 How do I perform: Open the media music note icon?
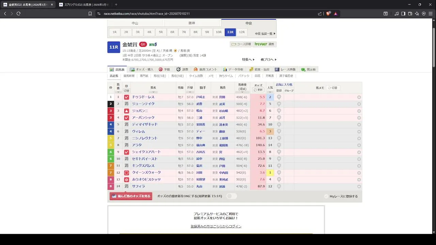pos(396,14)
